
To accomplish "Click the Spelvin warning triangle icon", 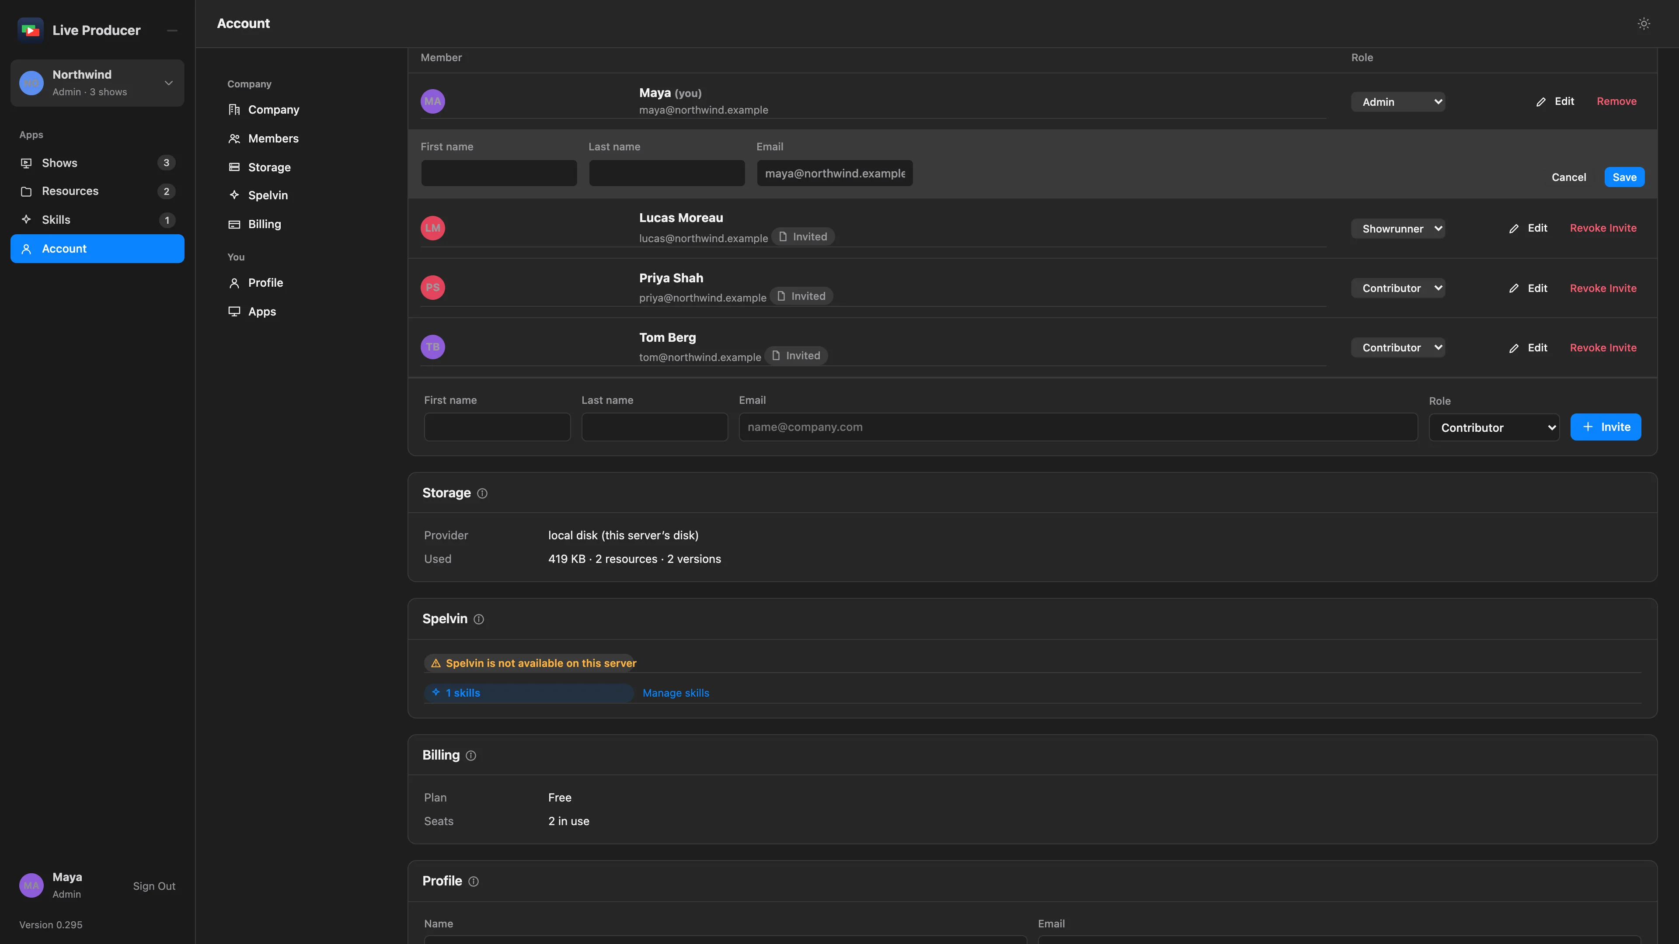I will [x=436, y=663].
